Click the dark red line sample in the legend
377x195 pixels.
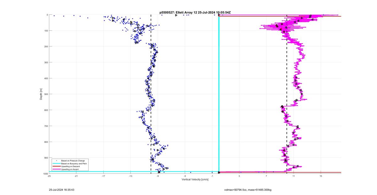pos(57,166)
